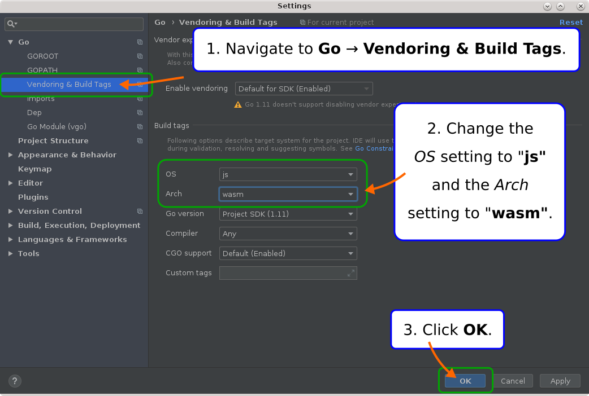Select the Keymap settings page
This screenshot has width=589, height=396.
coord(34,169)
